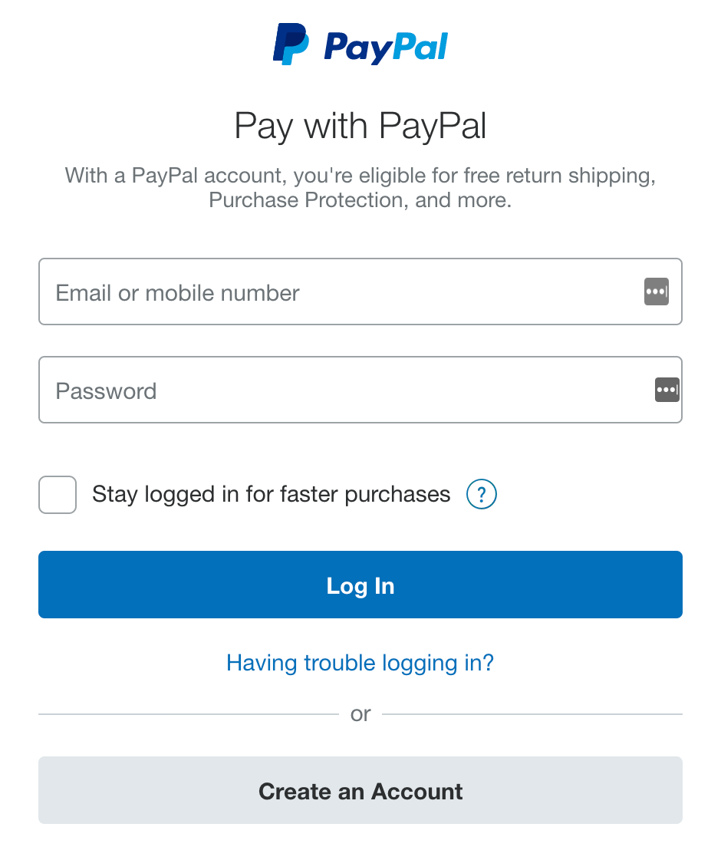Enable the stay logged in checkbox
Viewport: 721px width, 850px height.
(x=58, y=494)
